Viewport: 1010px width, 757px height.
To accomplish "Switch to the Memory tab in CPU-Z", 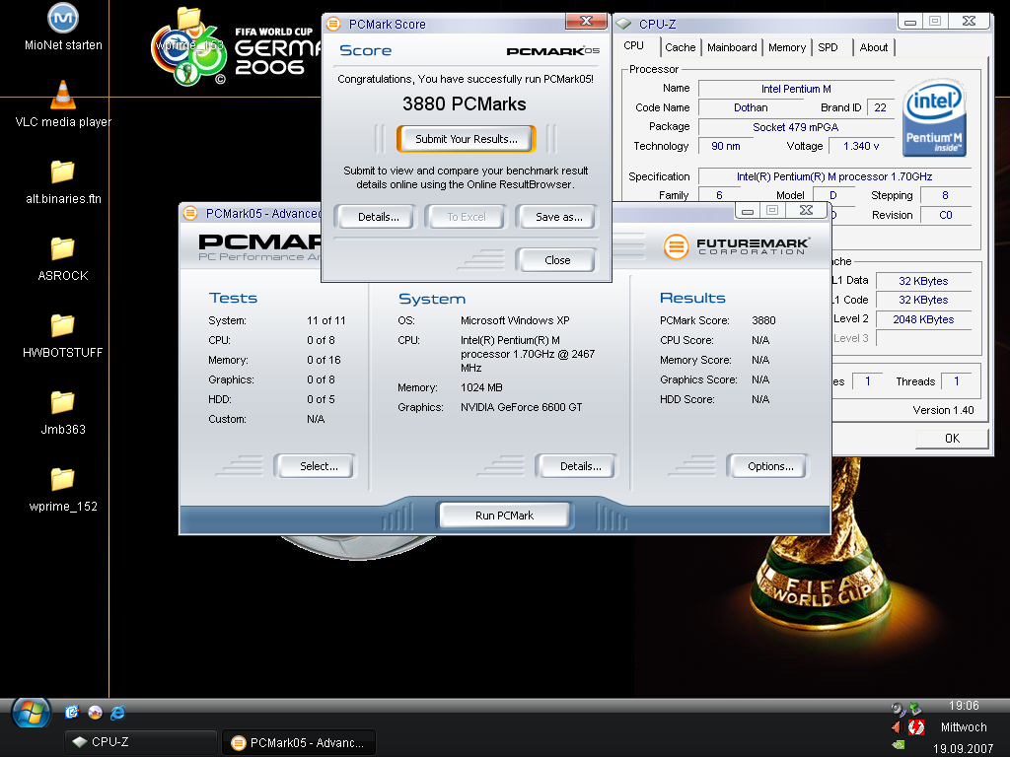I will coord(786,47).
